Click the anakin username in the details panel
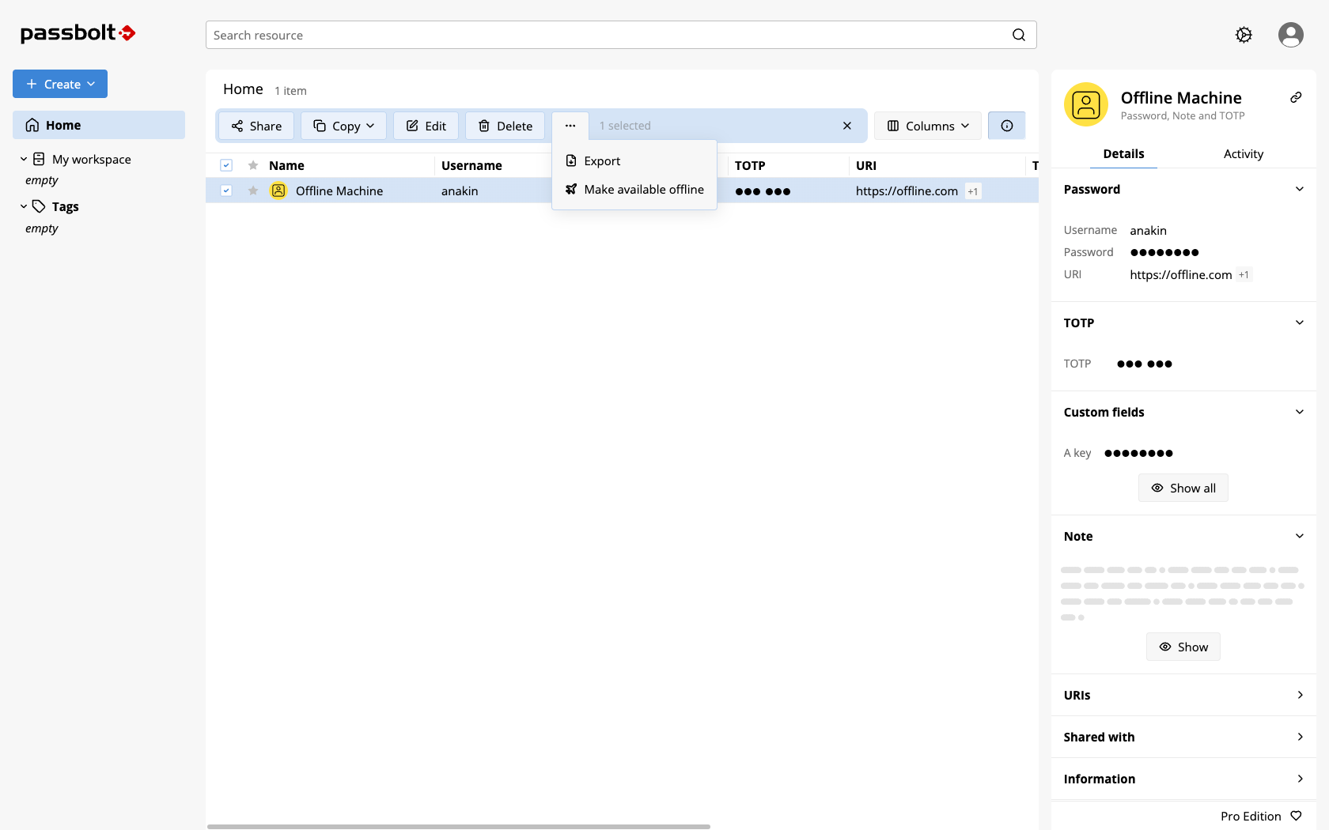 [x=1148, y=230]
